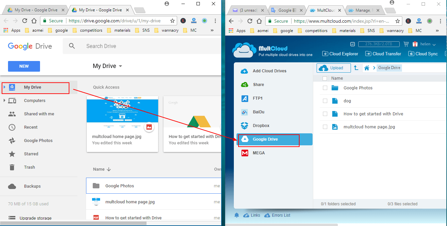
Task: Select BaiDu drive in MultCloud sidebar
Action: tap(259, 112)
